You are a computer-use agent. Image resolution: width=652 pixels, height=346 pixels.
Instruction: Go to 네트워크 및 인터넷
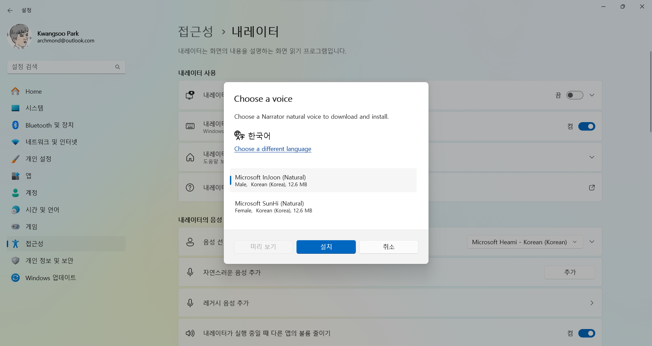tap(66, 142)
